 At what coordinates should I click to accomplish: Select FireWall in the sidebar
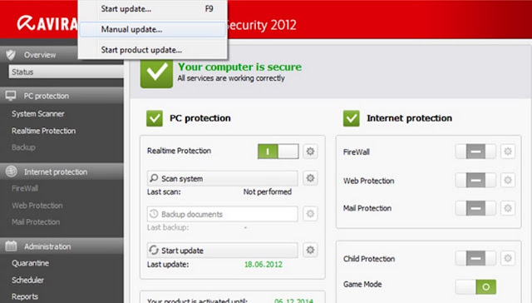pos(25,188)
